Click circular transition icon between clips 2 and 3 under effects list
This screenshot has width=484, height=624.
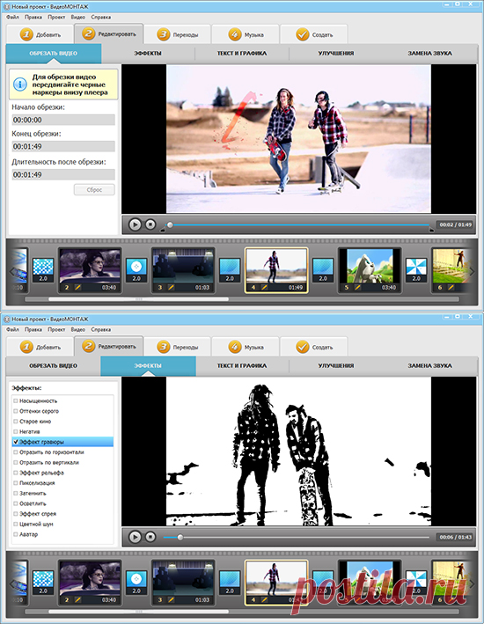click(136, 583)
